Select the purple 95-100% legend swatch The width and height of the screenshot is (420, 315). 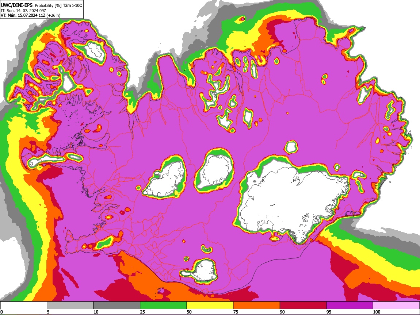(x=350, y=306)
